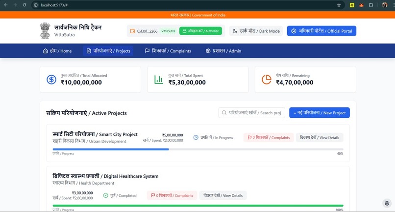Click the bar chart icon on Total Spent
395x212 pixels.
159,79
